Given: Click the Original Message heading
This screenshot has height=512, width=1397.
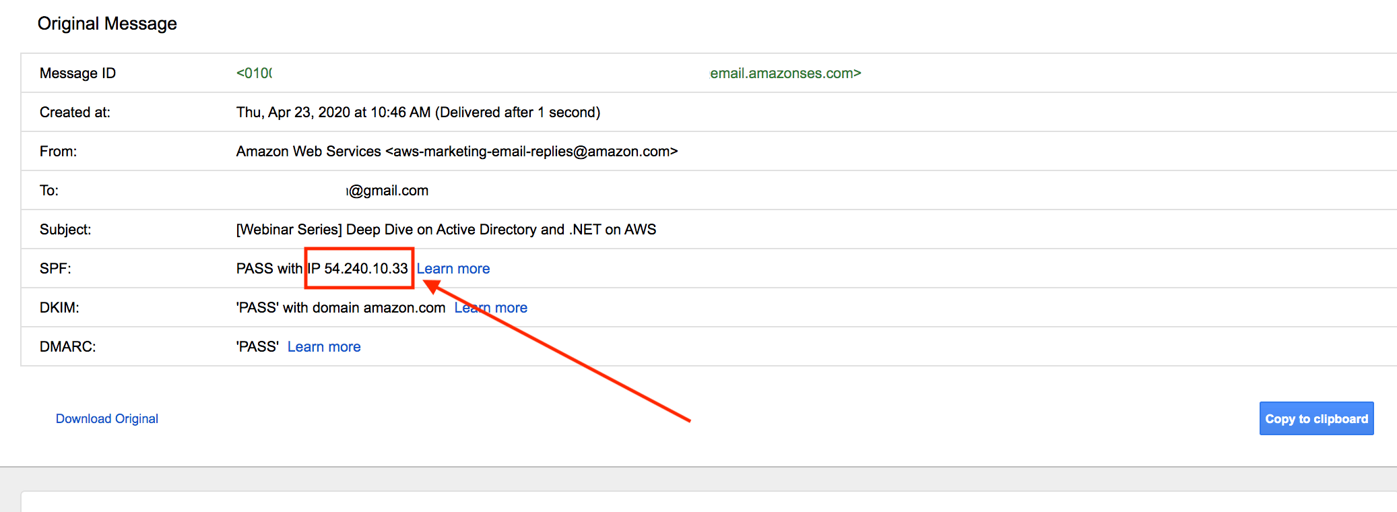Looking at the screenshot, I should pos(107,24).
